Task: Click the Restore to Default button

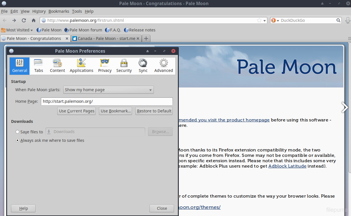Action: pyautogui.click(x=154, y=111)
